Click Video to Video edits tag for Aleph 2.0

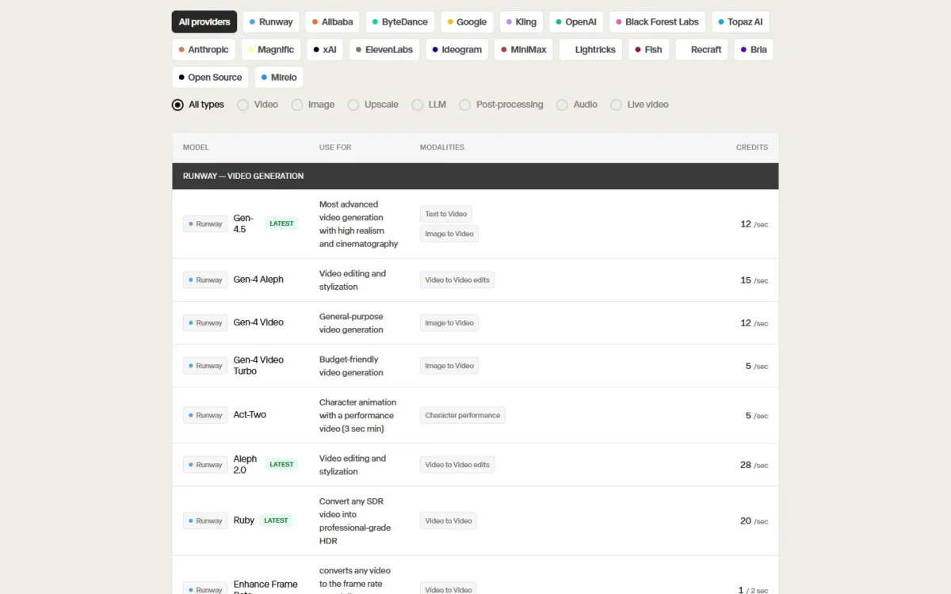pyautogui.click(x=457, y=465)
